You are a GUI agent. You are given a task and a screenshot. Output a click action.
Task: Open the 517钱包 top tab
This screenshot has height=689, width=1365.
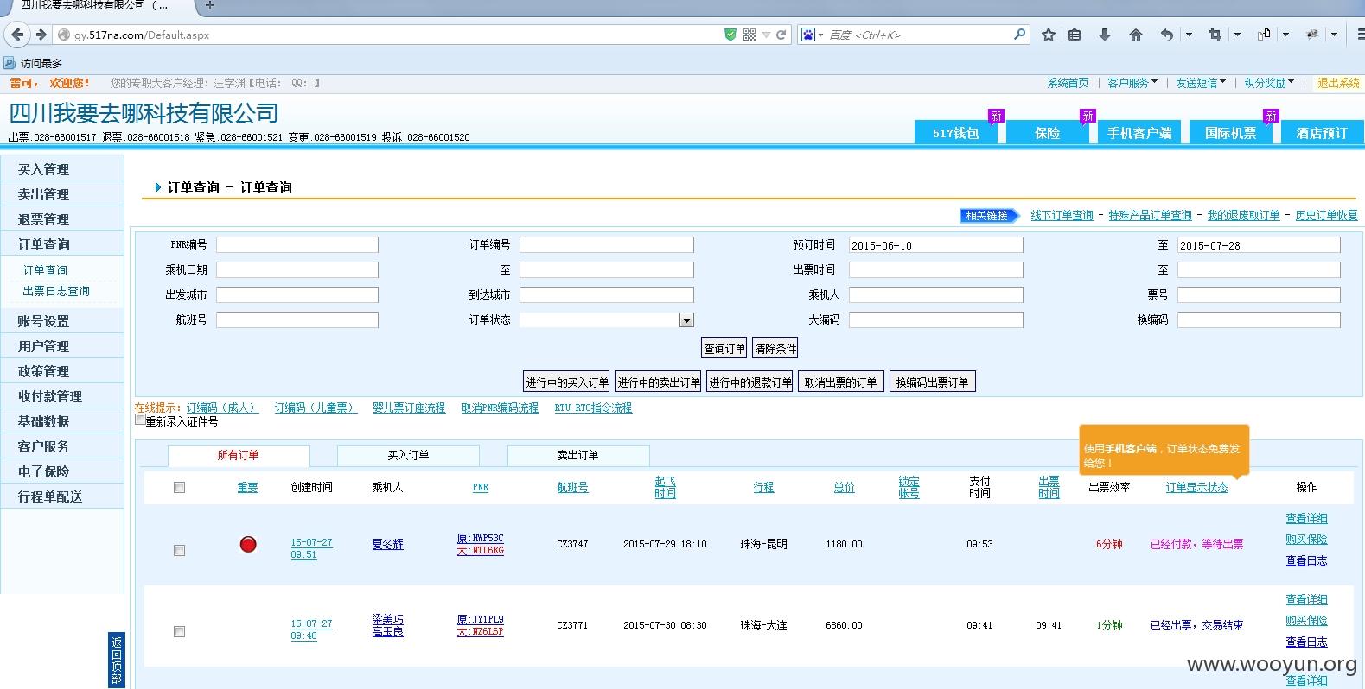pyautogui.click(x=955, y=132)
